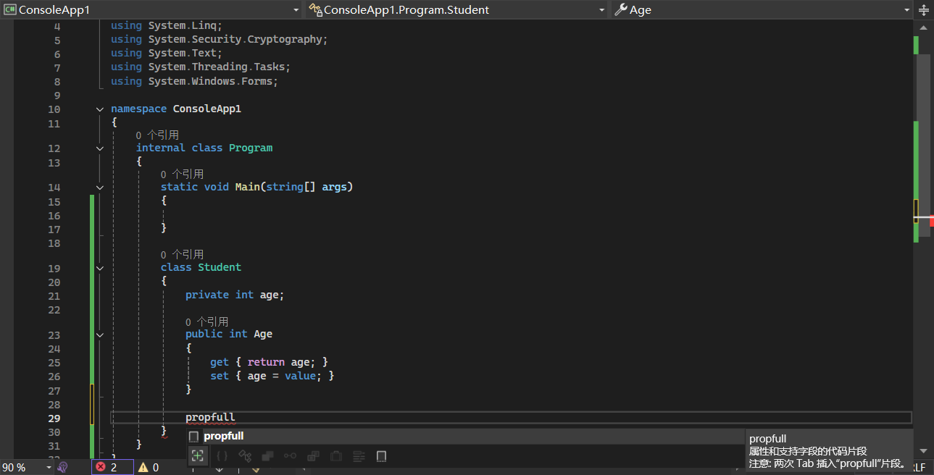Filter completion list by classes icon
The width and height of the screenshot is (934, 475).
pos(245,456)
